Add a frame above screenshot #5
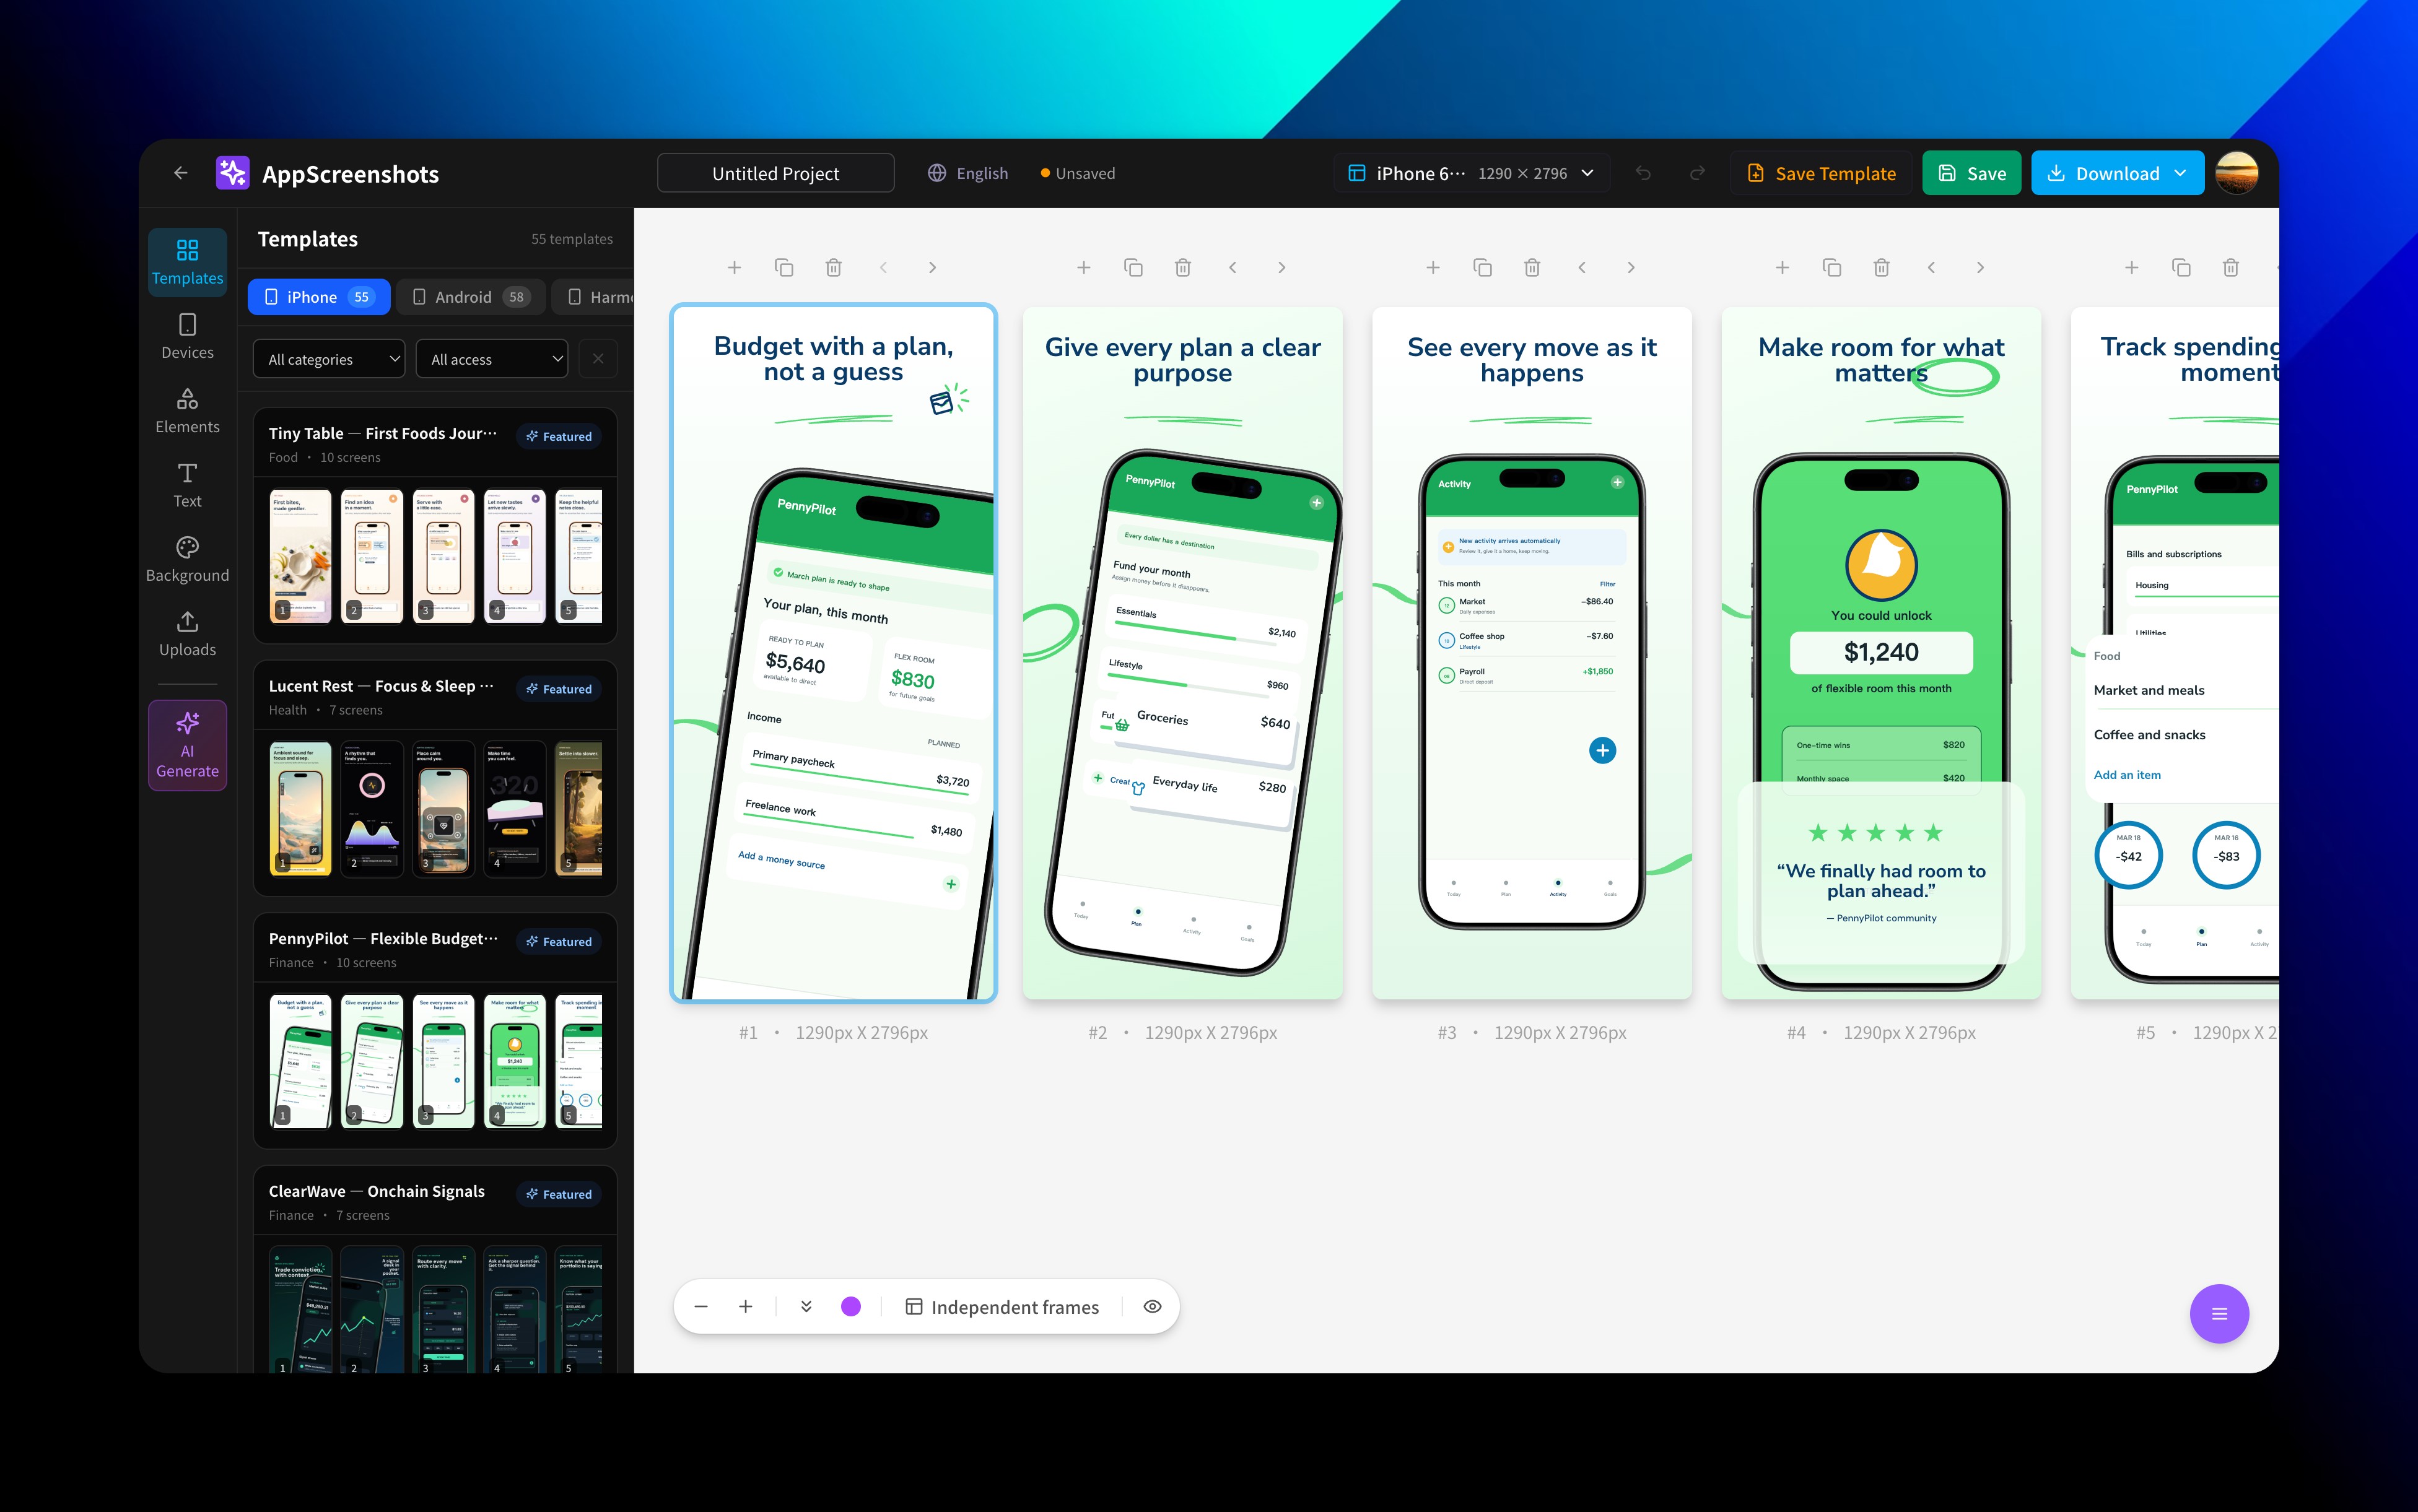 (x=2131, y=267)
